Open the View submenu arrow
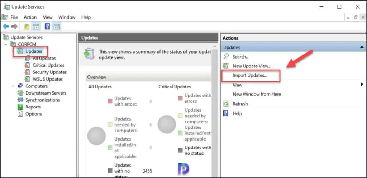This screenshot has width=367, height=178. coord(362,85)
